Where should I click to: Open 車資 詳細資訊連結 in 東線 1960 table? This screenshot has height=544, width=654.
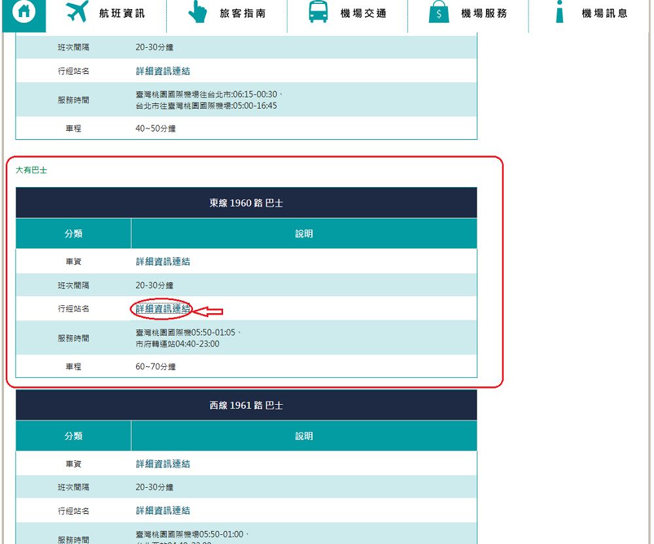click(163, 262)
